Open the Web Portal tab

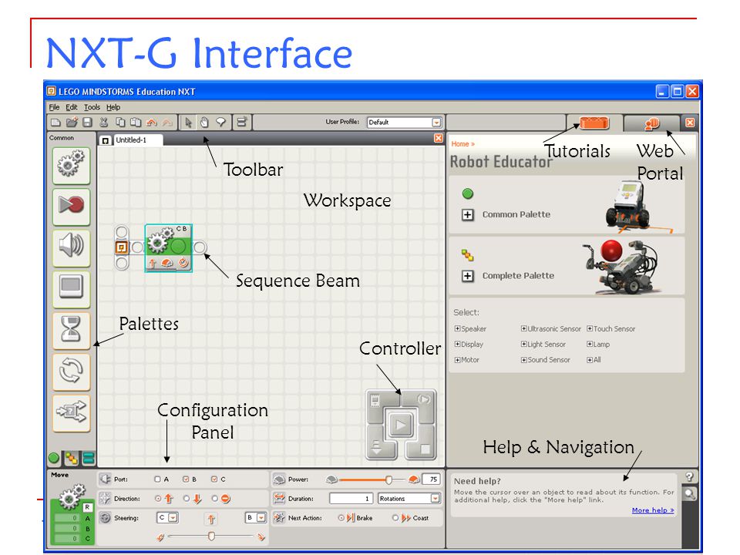652,123
